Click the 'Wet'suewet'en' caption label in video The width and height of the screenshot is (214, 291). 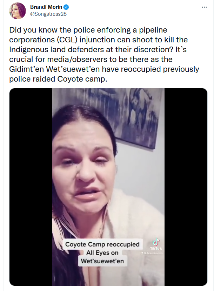102,261
